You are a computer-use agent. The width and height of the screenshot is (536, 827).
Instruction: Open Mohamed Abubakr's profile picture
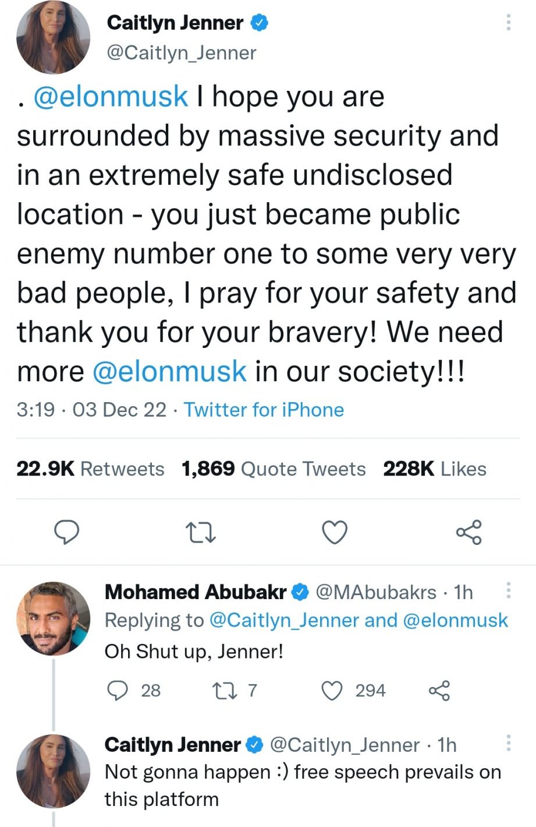click(x=54, y=618)
